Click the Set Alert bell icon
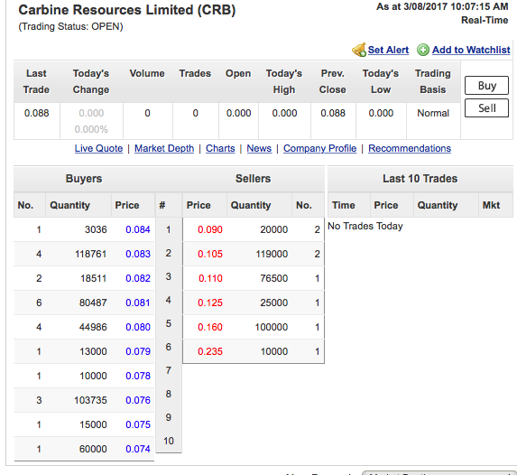Image resolution: width=517 pixels, height=475 pixels. (x=359, y=50)
